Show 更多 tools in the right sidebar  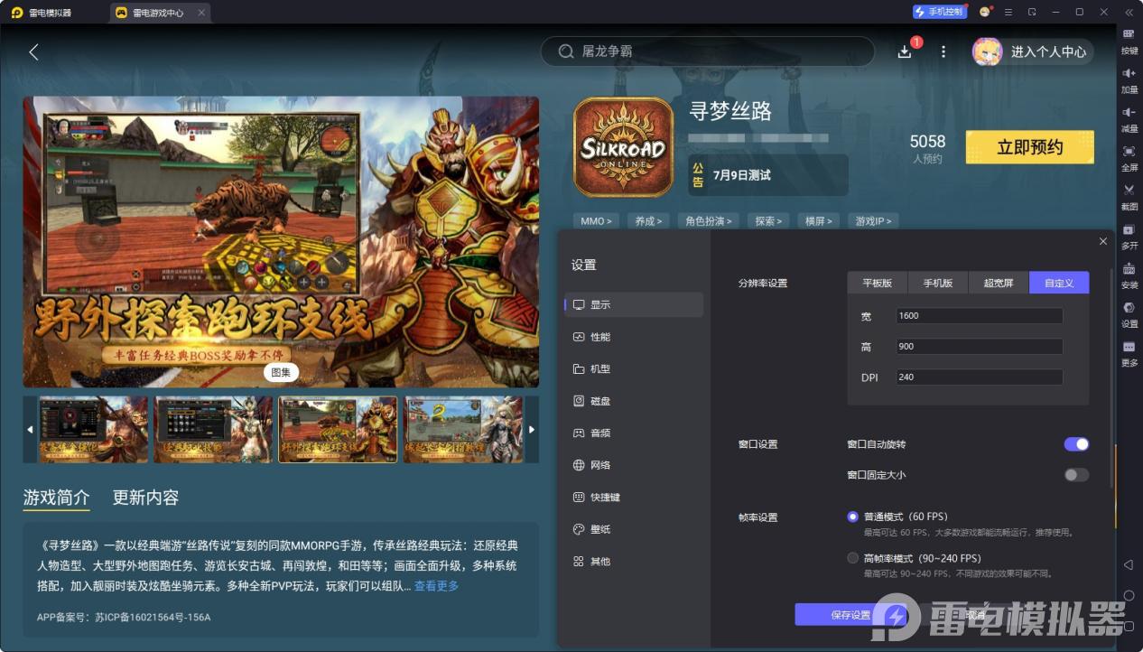pos(1129,352)
